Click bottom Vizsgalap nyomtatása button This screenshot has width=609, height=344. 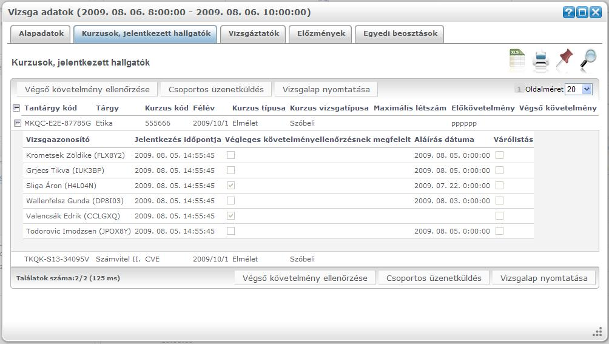(543, 278)
